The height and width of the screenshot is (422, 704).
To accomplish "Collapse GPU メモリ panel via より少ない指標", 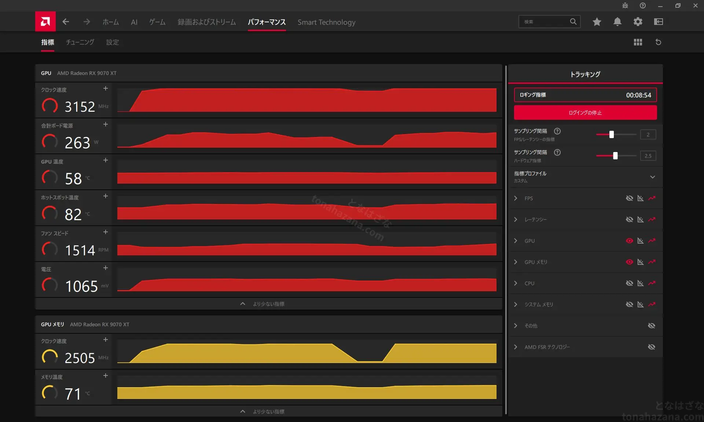I will pos(268,411).
